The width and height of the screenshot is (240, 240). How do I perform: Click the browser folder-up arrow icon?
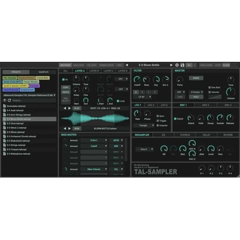tap(5, 100)
